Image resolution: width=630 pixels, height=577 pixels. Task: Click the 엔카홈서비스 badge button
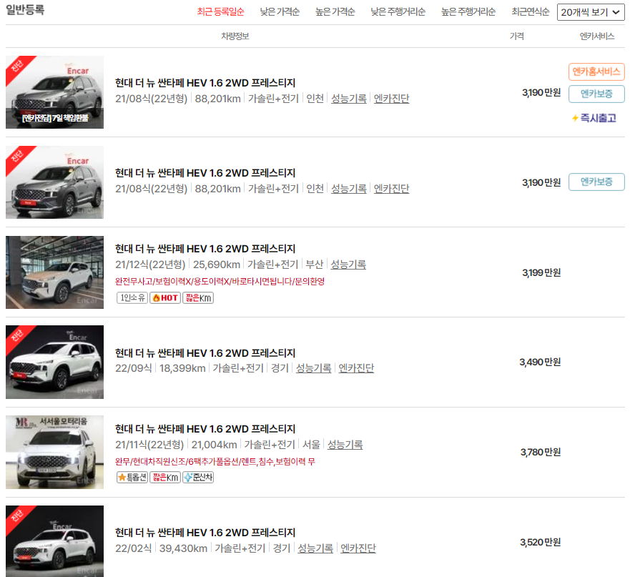coord(596,72)
